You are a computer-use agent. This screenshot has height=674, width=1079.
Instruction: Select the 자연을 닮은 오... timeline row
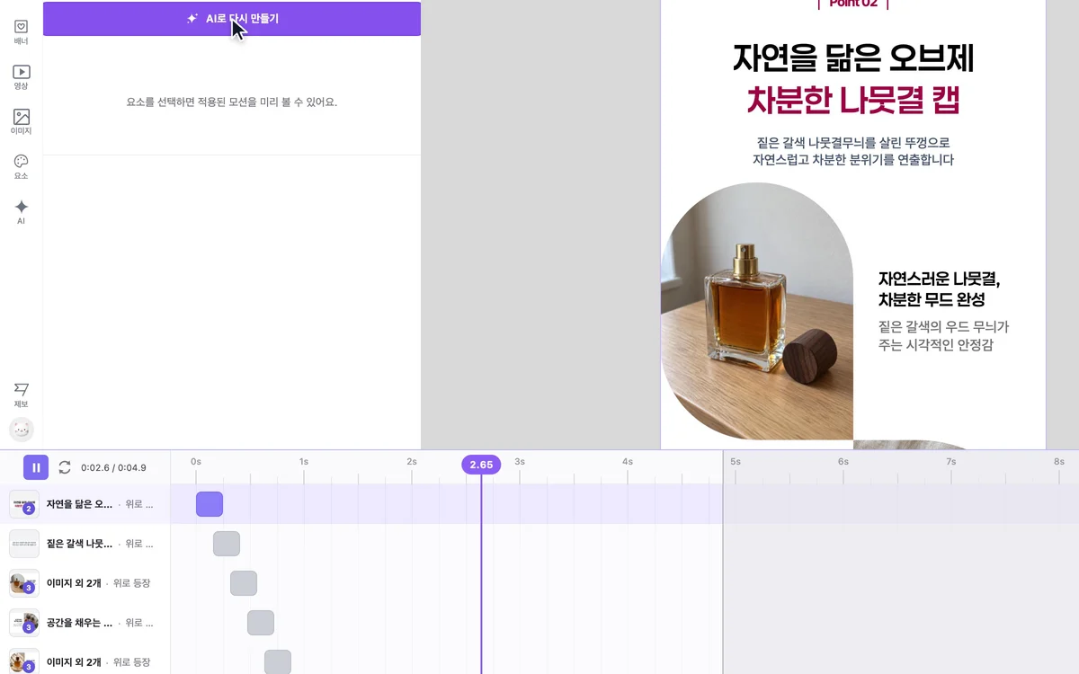click(85, 504)
